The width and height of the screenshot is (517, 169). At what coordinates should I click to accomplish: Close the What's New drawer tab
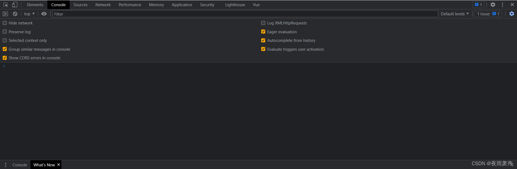[x=58, y=165]
